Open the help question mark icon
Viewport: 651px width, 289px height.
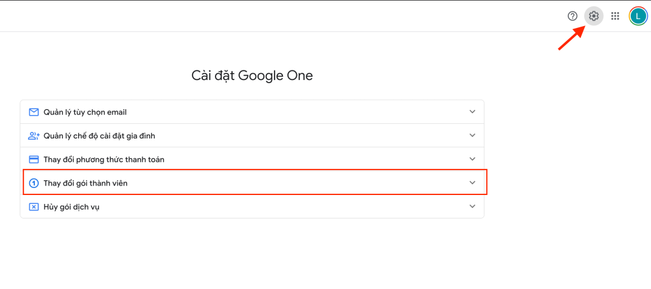(572, 16)
